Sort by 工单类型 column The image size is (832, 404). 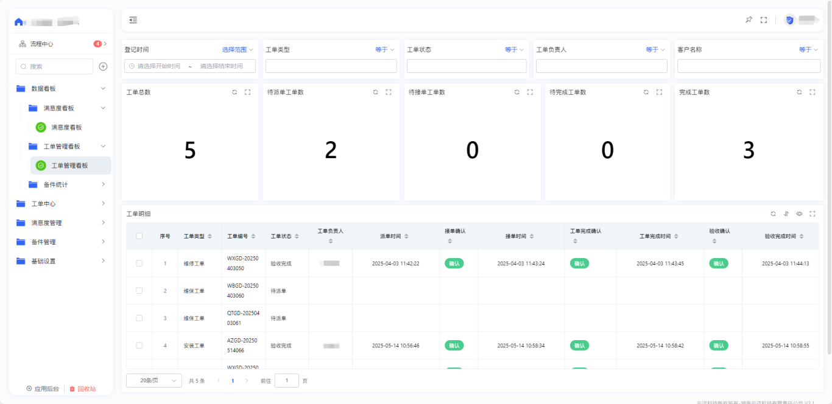point(211,236)
